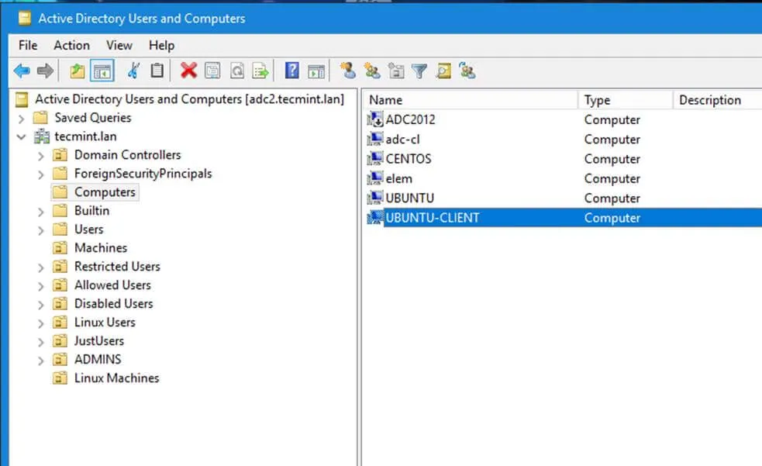Click the Filter options funnel icon
762x466 pixels.
coord(419,71)
